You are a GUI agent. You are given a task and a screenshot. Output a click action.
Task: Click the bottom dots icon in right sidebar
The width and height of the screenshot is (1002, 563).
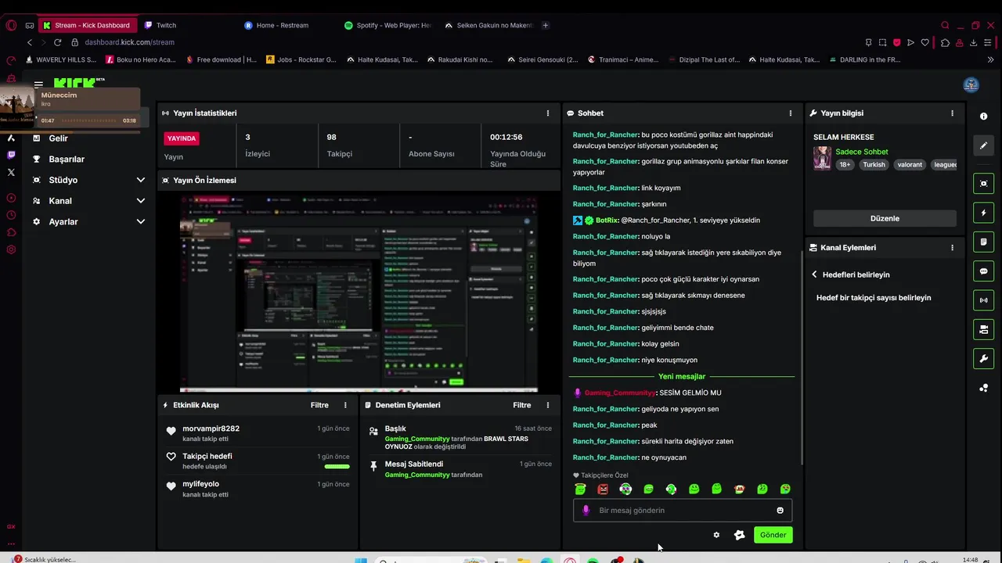(984, 388)
